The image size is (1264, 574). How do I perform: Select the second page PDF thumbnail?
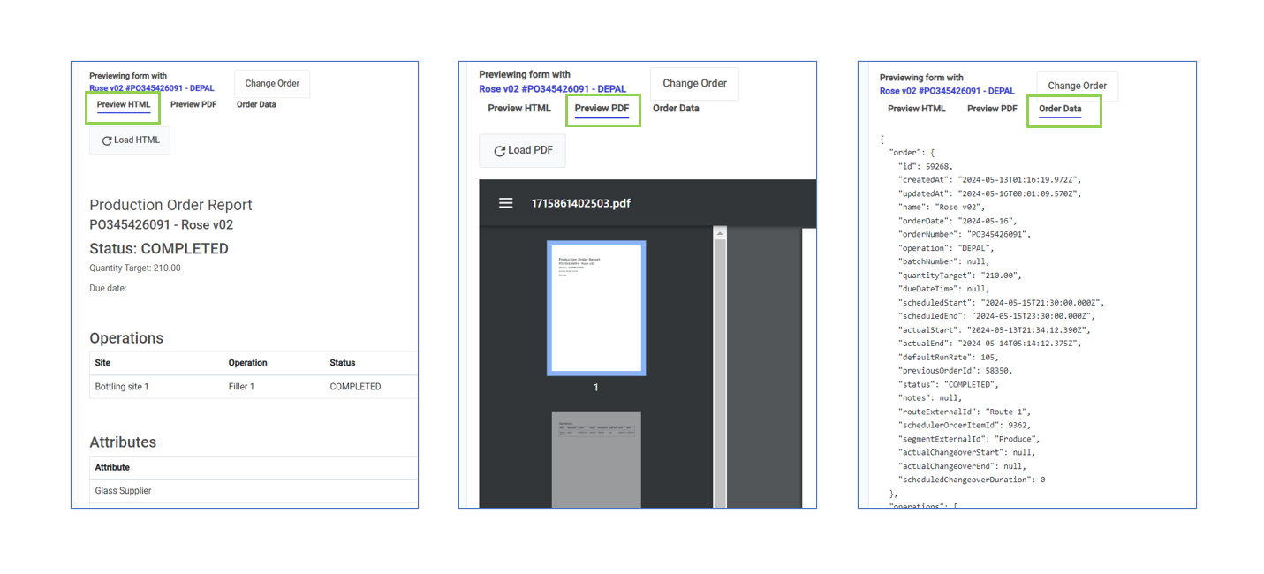tap(596, 458)
